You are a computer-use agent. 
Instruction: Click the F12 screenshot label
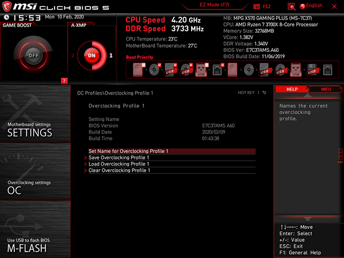click(267, 6)
